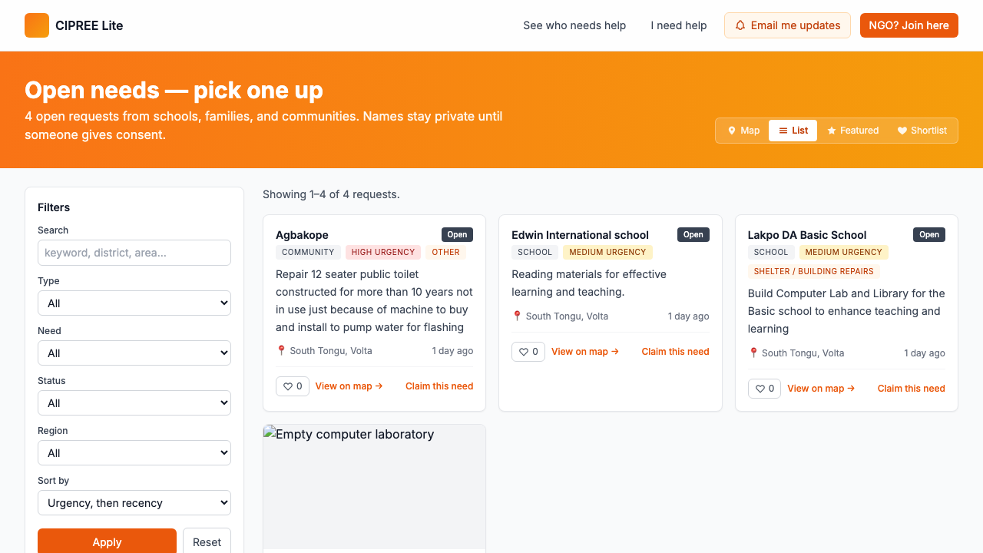Click the location pin on the Agbakope card

(281, 350)
